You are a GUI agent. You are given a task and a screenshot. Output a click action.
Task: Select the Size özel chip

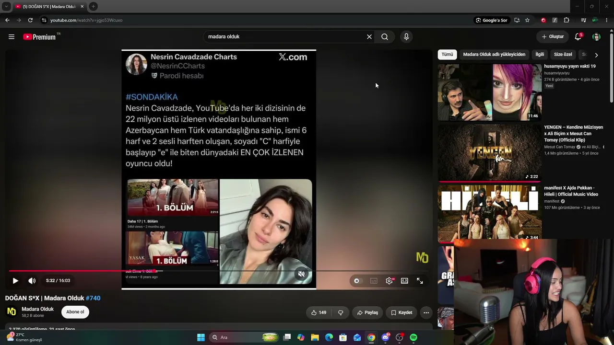[x=563, y=55]
